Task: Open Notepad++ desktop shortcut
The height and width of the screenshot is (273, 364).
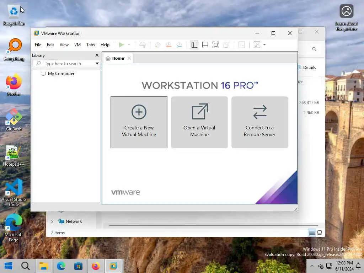Action: point(14,156)
